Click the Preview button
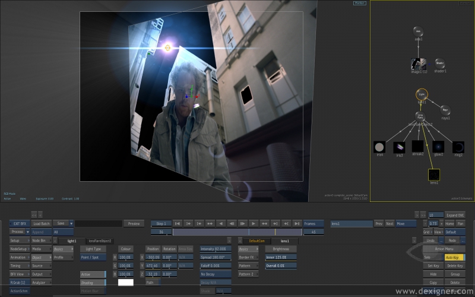The image size is (475, 297). pyautogui.click(x=134, y=224)
